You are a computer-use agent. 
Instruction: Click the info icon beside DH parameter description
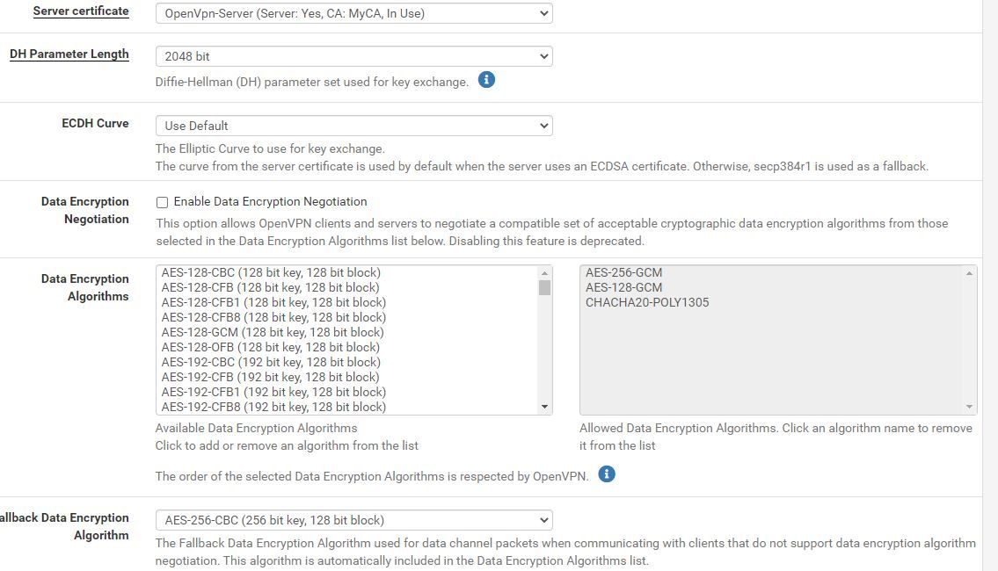point(486,80)
